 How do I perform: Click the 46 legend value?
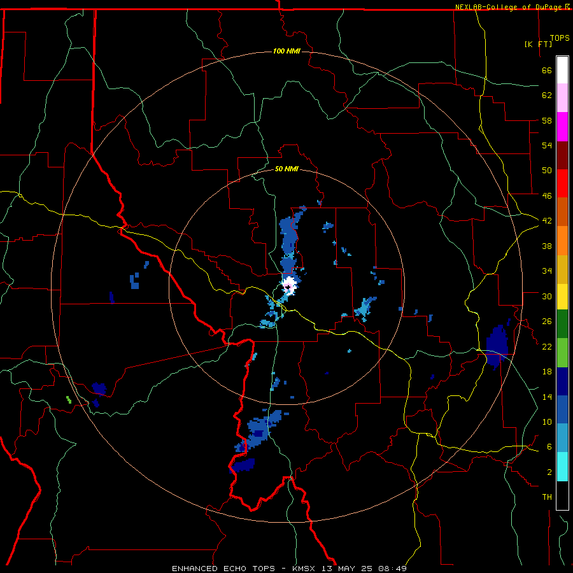(547, 195)
